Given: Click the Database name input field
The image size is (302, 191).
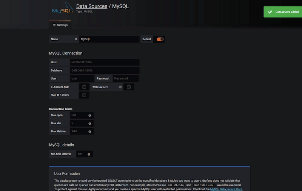Looking at the screenshot, I should coord(105,70).
